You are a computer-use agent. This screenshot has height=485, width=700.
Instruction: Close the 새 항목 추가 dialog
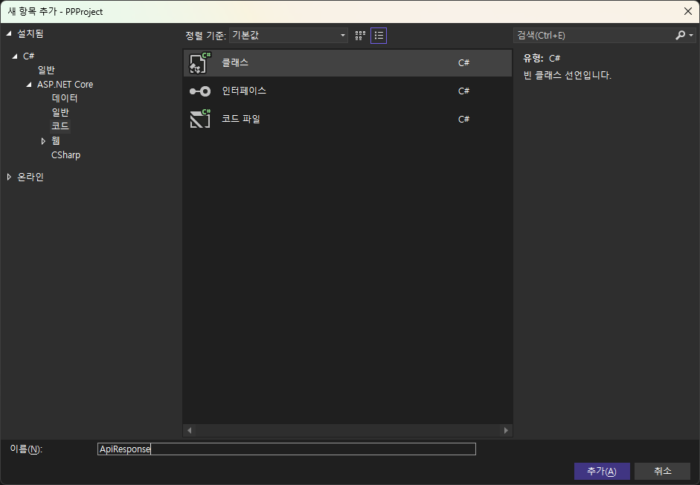[x=688, y=12]
